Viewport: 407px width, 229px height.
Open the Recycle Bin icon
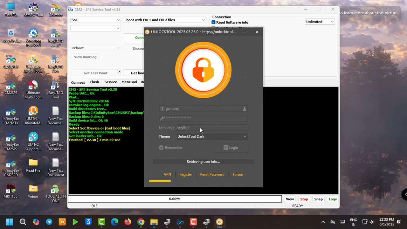click(11, 36)
